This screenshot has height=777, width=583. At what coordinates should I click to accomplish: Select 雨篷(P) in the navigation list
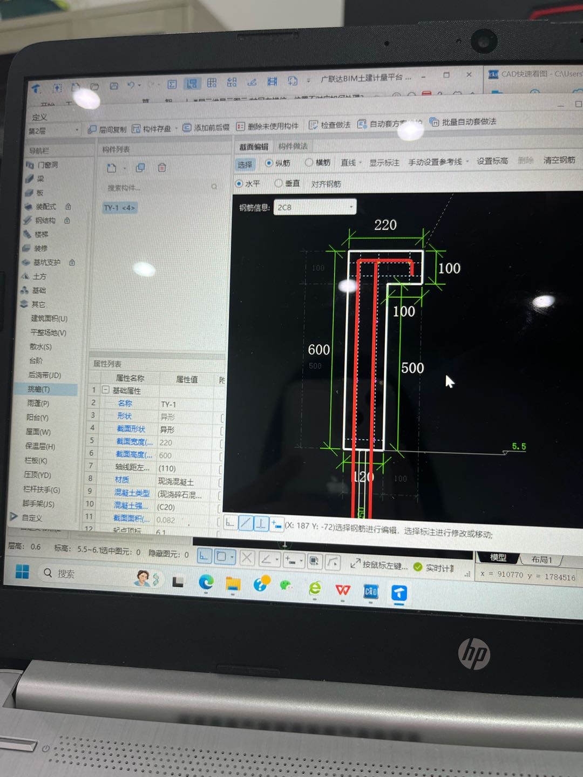click(38, 403)
